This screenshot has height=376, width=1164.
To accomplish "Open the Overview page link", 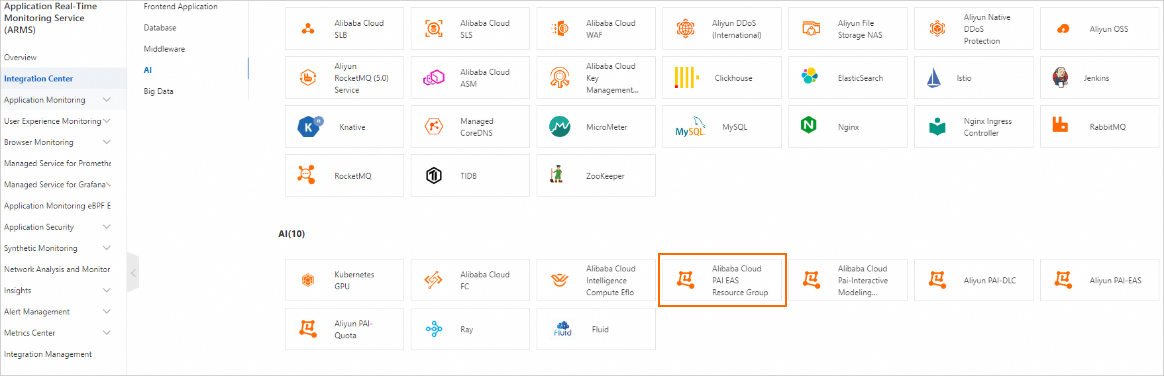I will [x=21, y=58].
